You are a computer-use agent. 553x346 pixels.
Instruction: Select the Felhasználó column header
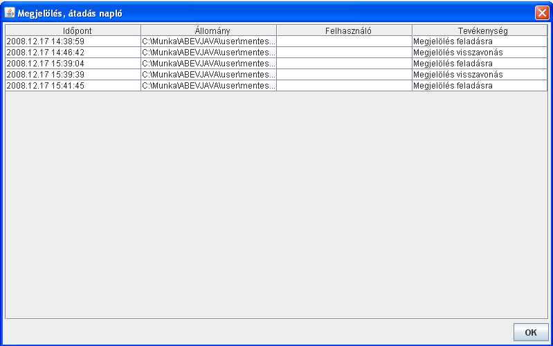point(344,30)
